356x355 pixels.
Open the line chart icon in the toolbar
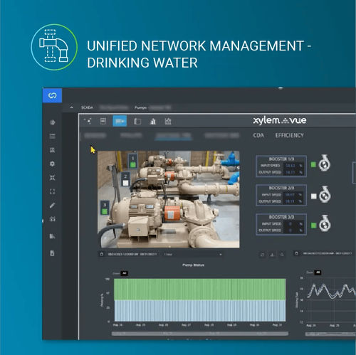[168, 122]
